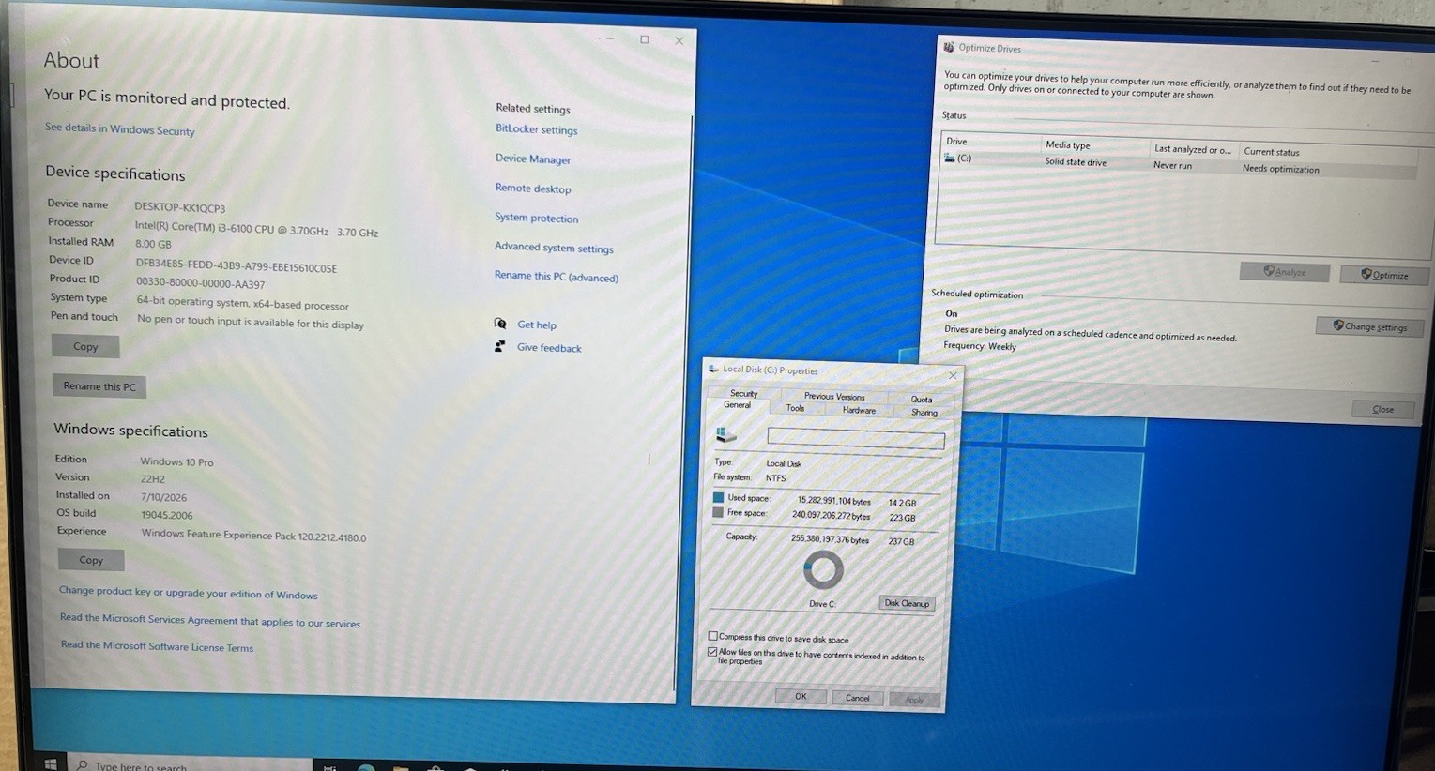Screen dimensions: 1435x771
Task: Switch to the Previous Versions tab
Action: tap(834, 396)
